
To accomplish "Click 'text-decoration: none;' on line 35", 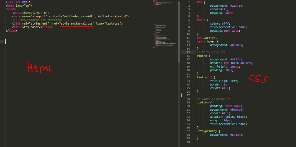I will [228, 124].
